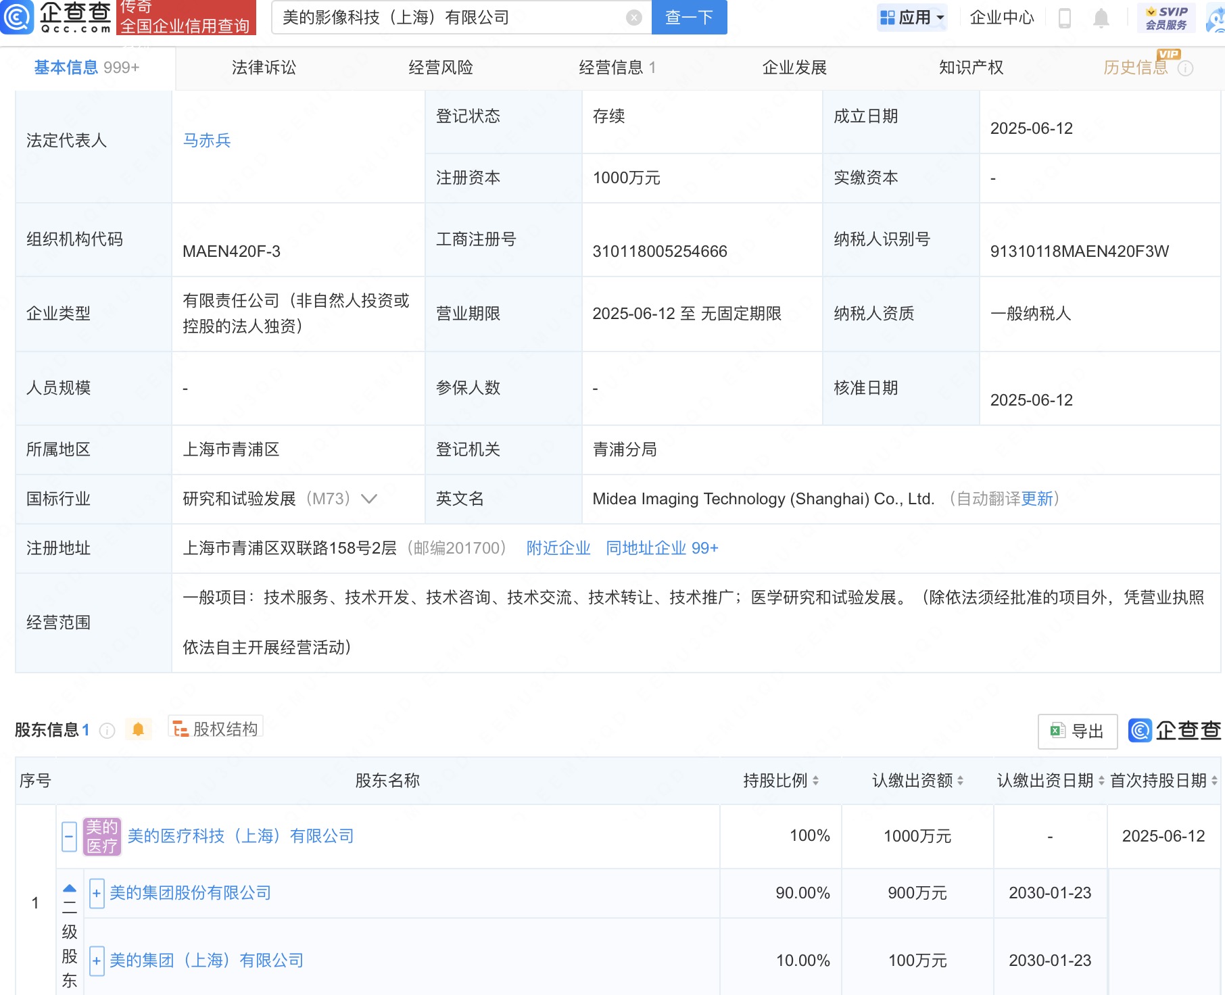Open the notification bell in the header
The image size is (1225, 995).
coord(1101,18)
